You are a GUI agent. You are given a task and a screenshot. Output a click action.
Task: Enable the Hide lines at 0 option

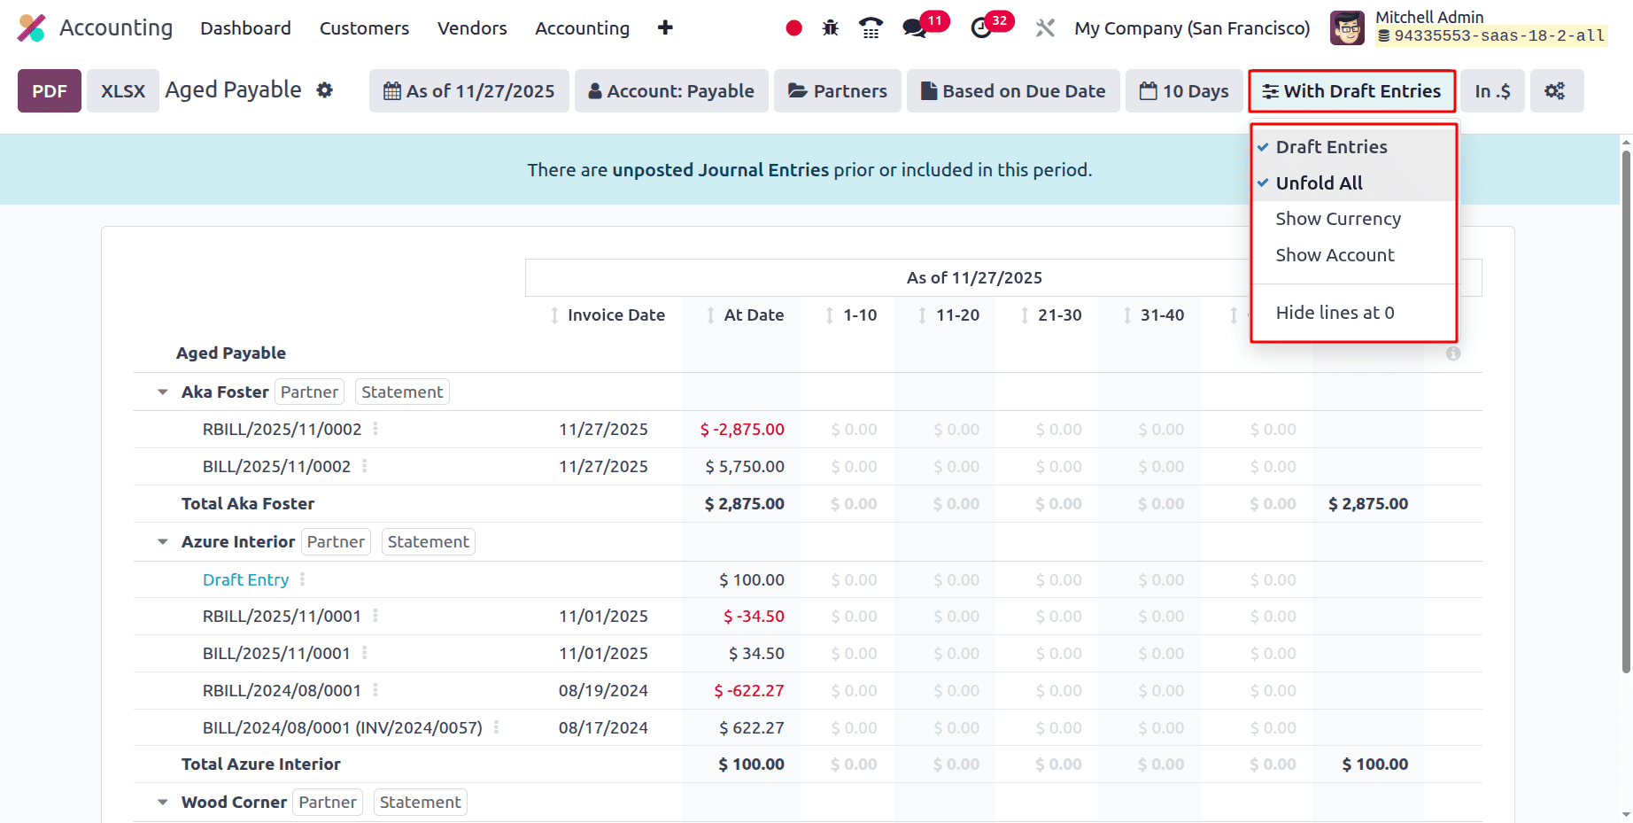(x=1353, y=313)
